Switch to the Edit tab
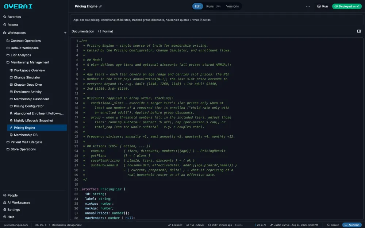Image resolution: width=365 pixels, height=228 pixels. (x=197, y=6)
